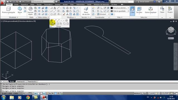Click the undo arrow in quick access toolbar
Viewport: 178px width, 100px height.
tap(23, 2)
